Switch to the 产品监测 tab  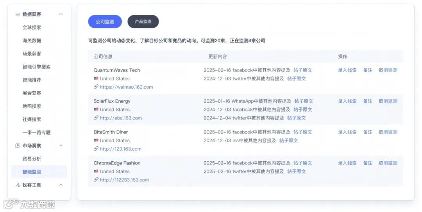(x=143, y=21)
